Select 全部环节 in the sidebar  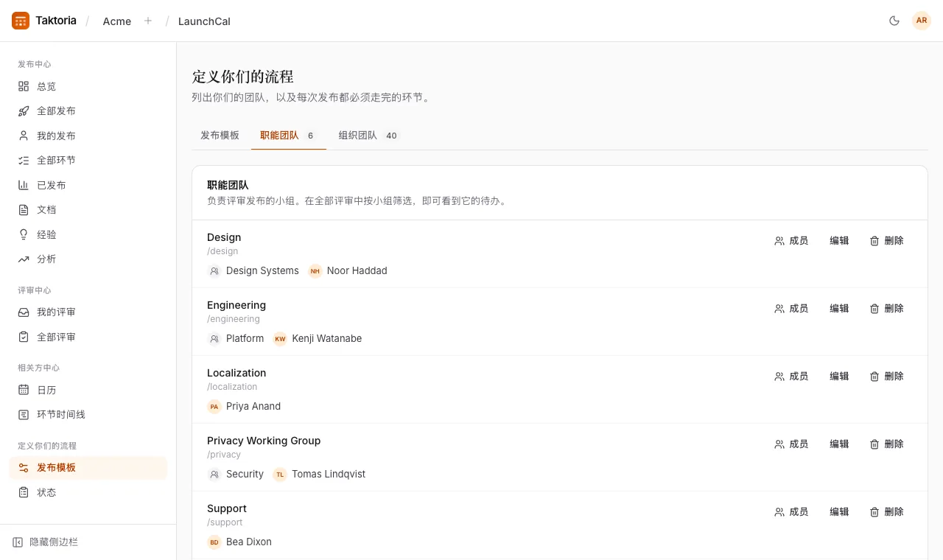tap(88, 161)
